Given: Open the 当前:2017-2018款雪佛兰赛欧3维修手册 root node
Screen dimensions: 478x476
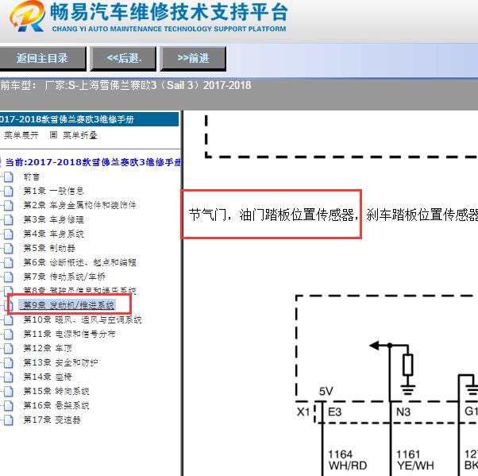Looking at the screenshot, I should pyautogui.click(x=93, y=162).
